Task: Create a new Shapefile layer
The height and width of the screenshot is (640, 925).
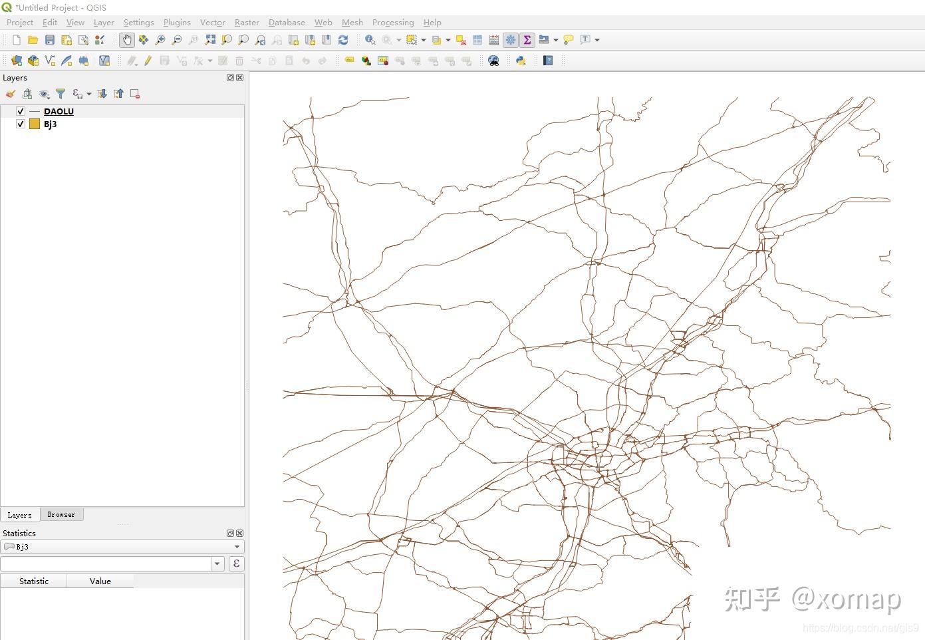Action: click(x=50, y=61)
